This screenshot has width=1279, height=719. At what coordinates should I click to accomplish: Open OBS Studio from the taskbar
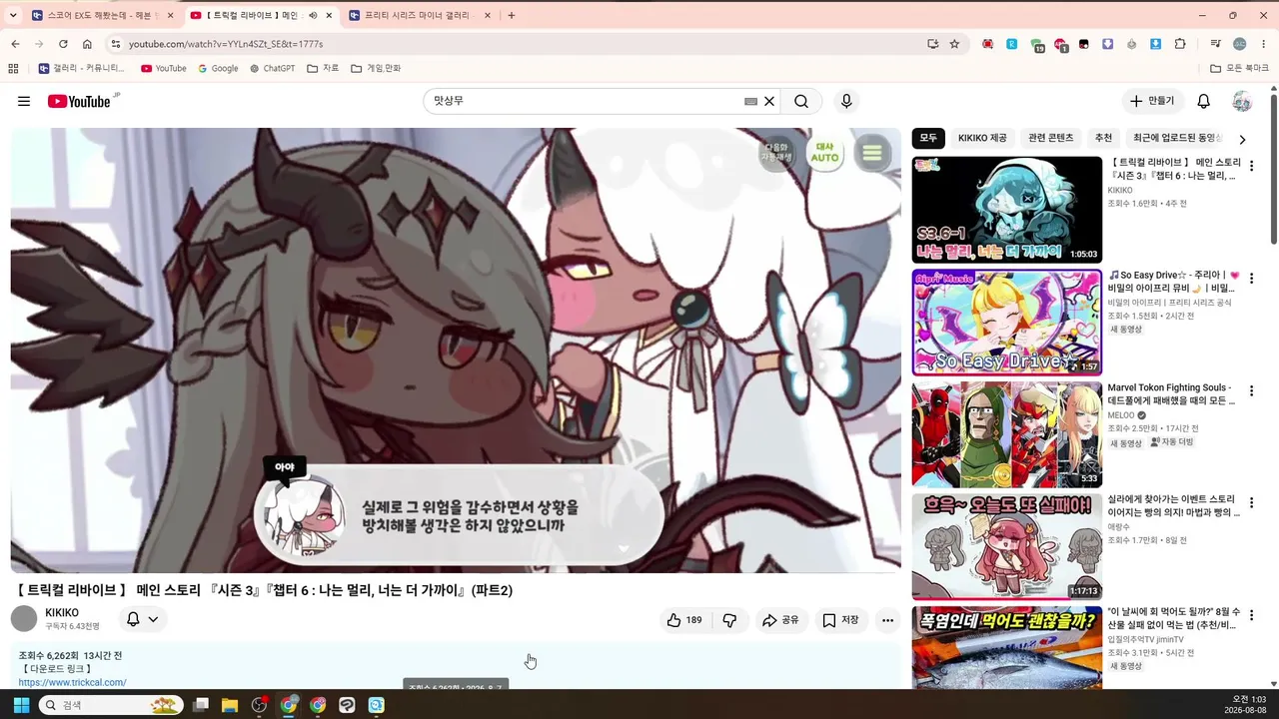pyautogui.click(x=260, y=705)
